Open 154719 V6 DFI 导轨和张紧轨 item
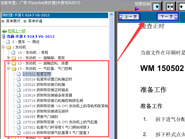This screenshot has height=139, width=185. coord(66,106)
